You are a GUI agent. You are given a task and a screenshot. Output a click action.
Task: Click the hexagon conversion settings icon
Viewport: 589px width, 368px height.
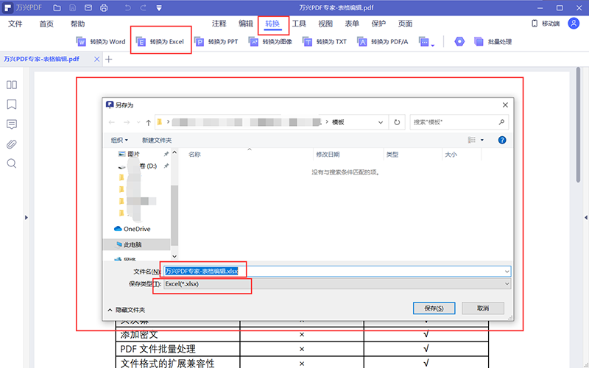pyautogui.click(x=459, y=42)
